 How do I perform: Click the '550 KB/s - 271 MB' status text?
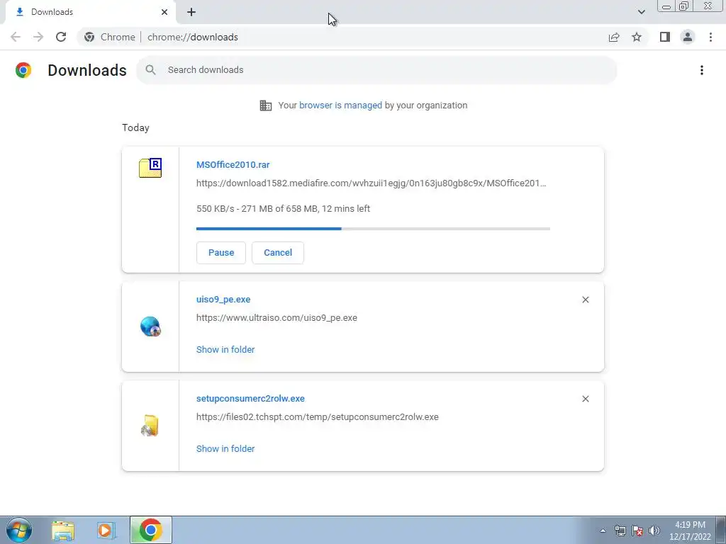pyautogui.click(x=283, y=209)
